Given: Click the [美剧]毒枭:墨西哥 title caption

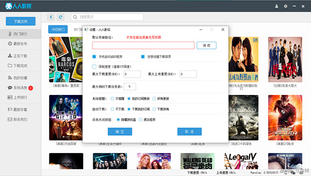Looking at the screenshot, I should click(66, 86).
